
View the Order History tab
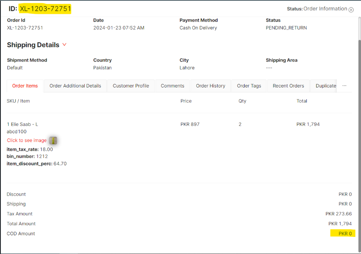(x=211, y=86)
